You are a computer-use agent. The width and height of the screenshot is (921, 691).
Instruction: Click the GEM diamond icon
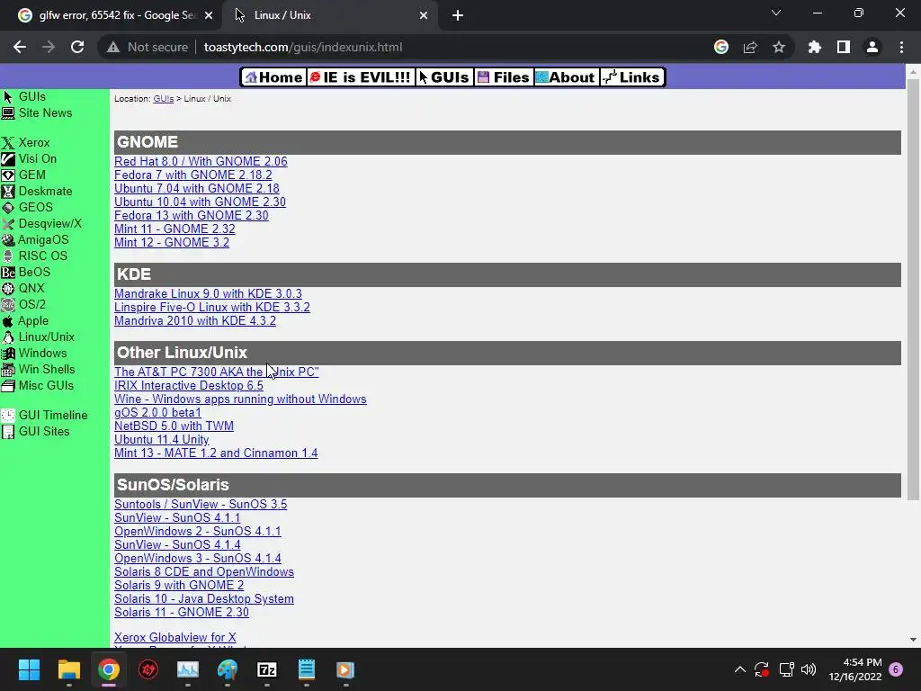pos(7,175)
